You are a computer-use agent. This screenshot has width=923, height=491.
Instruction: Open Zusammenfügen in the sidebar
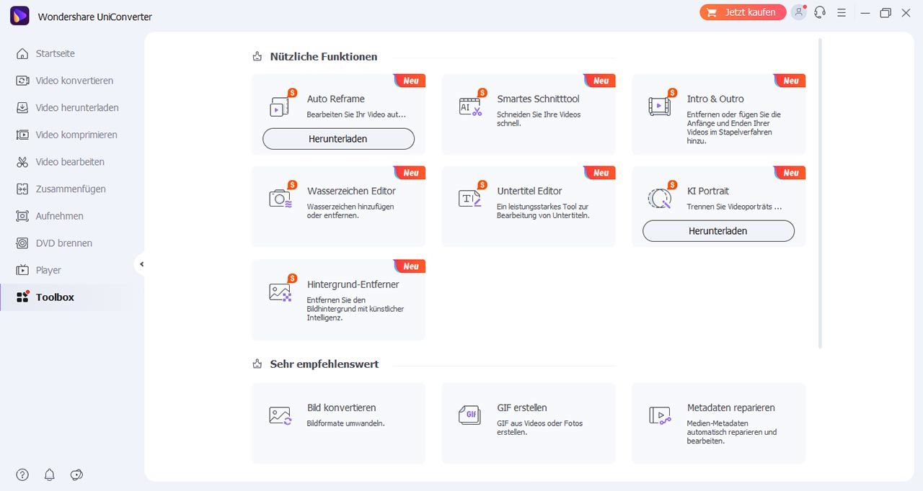72,189
